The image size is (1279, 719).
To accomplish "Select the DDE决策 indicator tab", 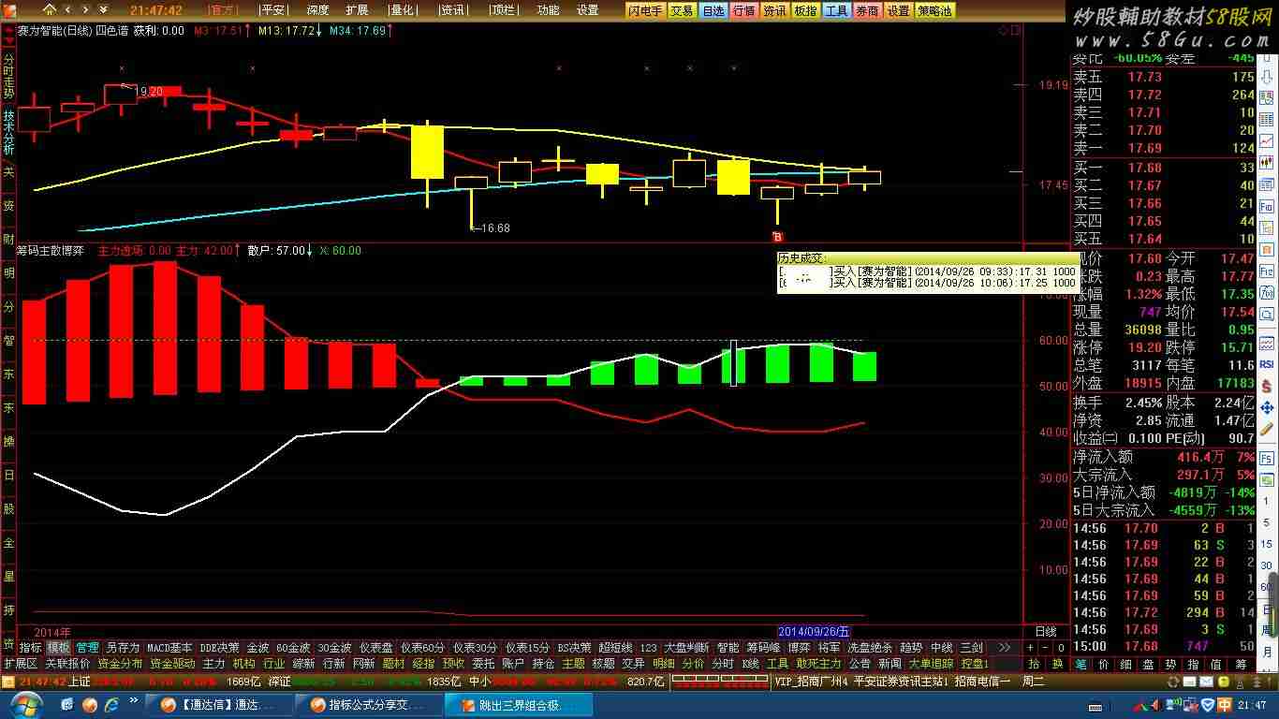I will pos(220,647).
